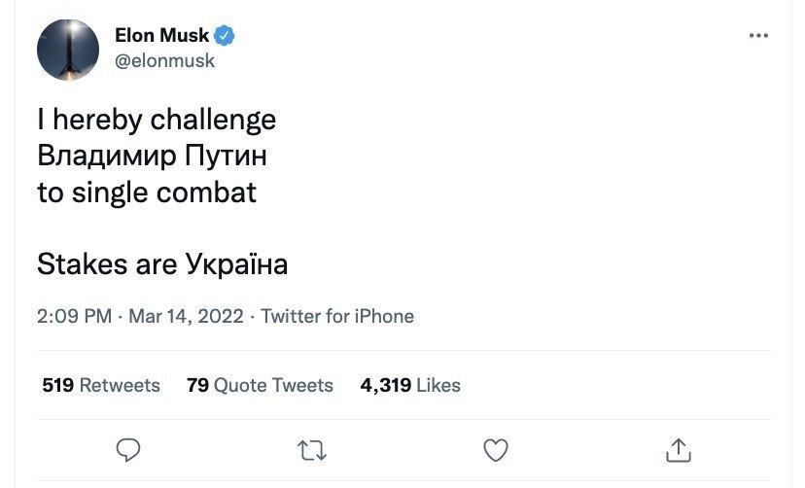Click the Elon Musk display name
The width and height of the screenshot is (805, 488).
[x=161, y=37]
